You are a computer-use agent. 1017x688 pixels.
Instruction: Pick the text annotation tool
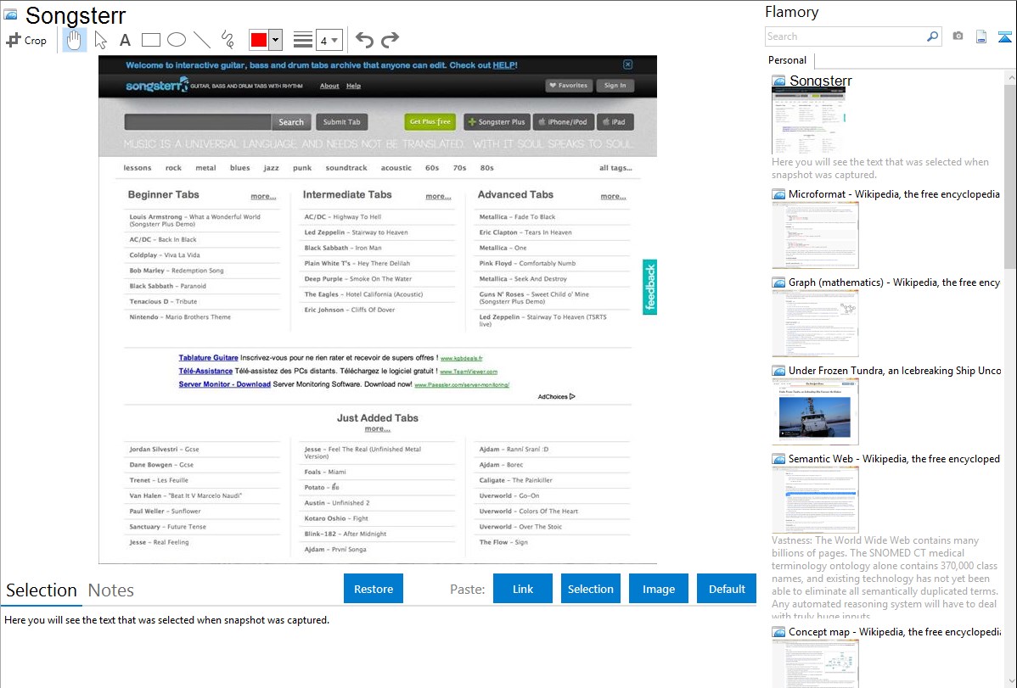pos(125,40)
